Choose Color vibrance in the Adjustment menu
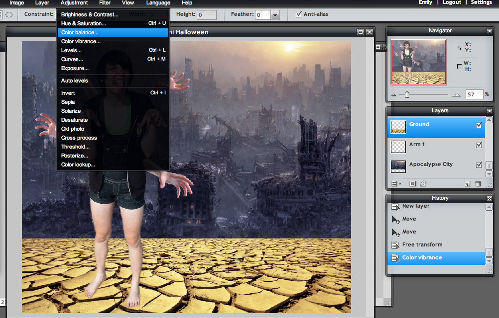499x318 pixels. [x=113, y=42]
